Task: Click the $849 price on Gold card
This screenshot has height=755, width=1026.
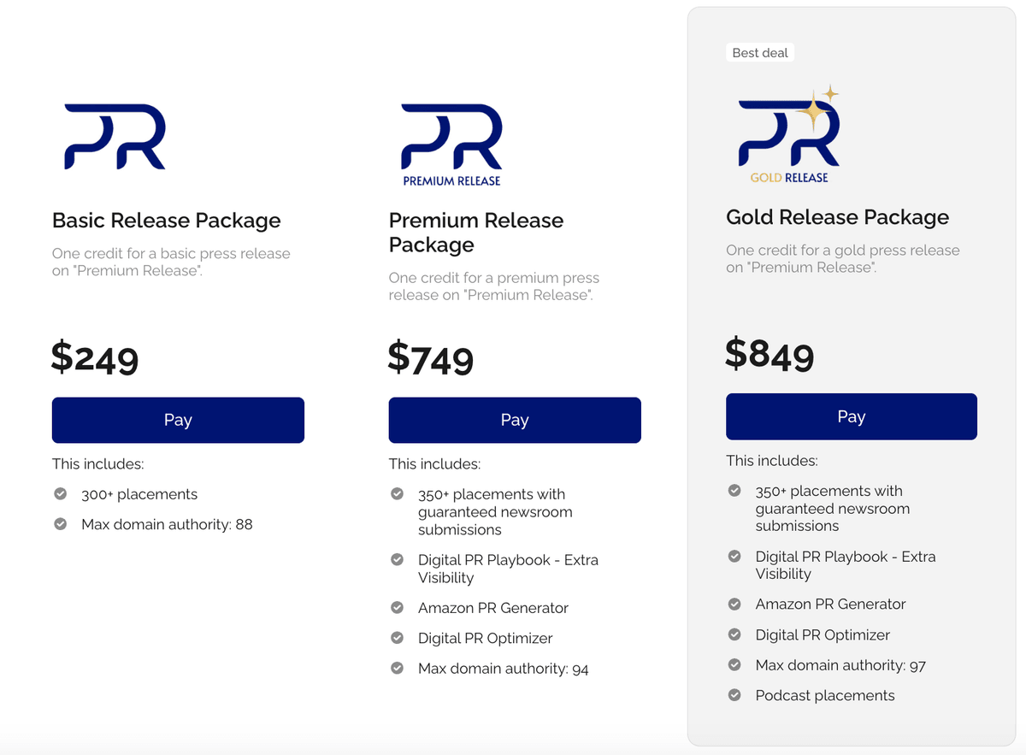Action: click(x=769, y=356)
